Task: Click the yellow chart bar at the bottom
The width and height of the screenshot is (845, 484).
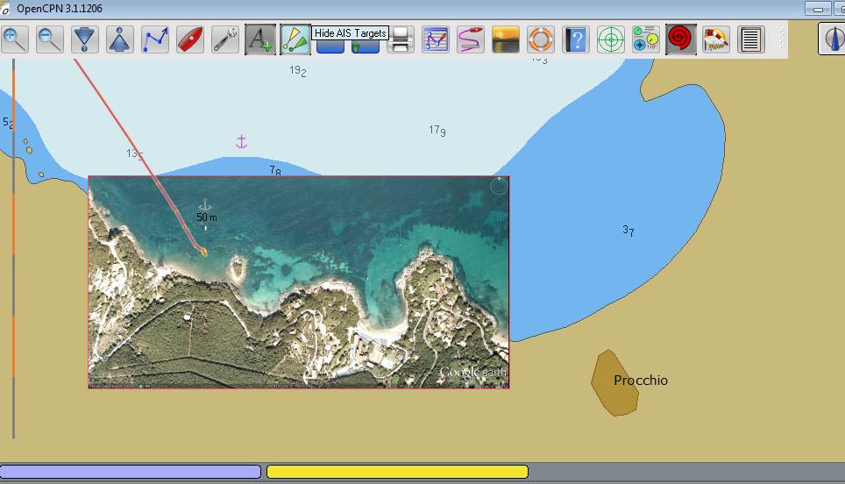Action: click(397, 472)
